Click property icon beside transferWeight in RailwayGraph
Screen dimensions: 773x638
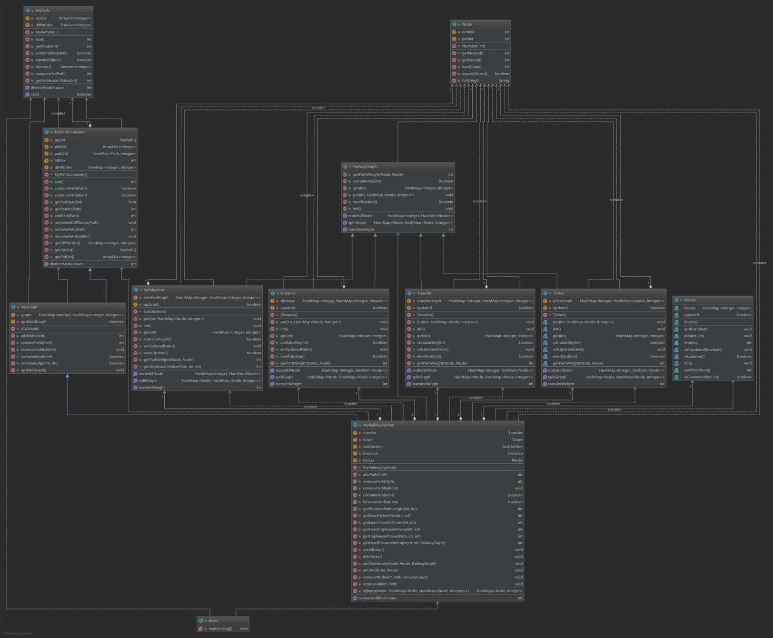[x=345, y=229]
